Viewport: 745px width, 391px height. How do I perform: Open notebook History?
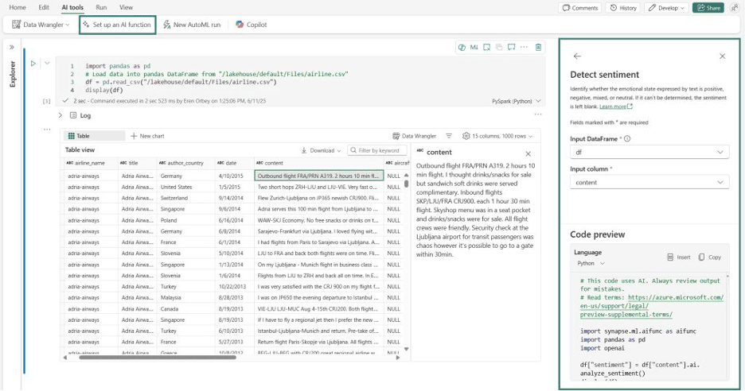pyautogui.click(x=623, y=8)
